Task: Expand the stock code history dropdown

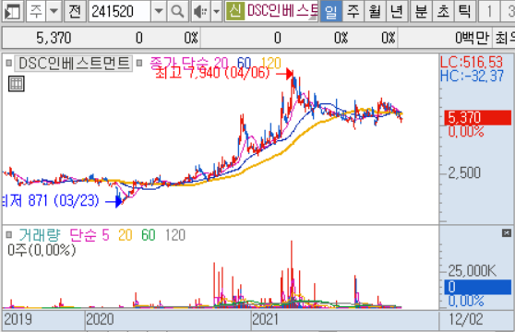Action: [x=159, y=12]
